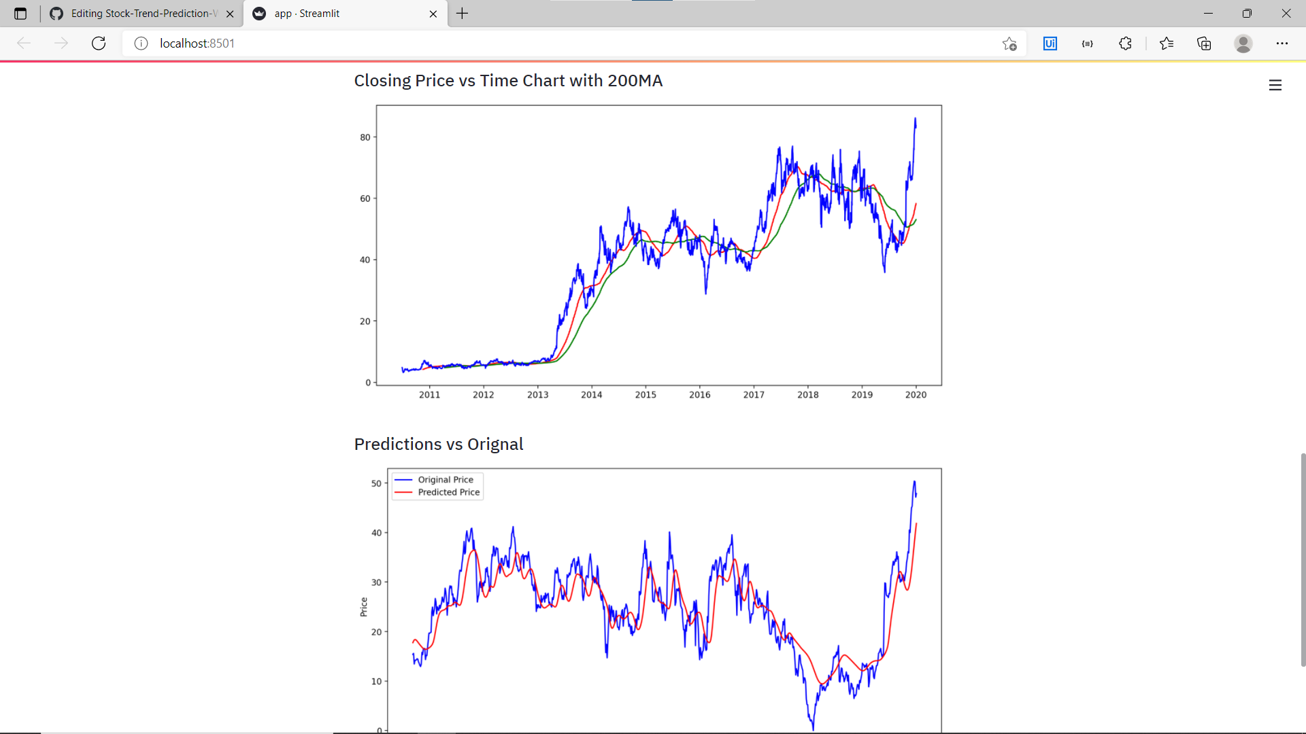Click the localhost:8501 address bar
1306x734 pixels.
pos(544,43)
